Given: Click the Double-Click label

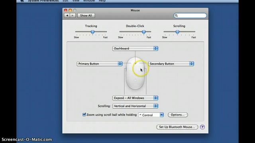Looking at the screenshot, I should tap(135, 26).
